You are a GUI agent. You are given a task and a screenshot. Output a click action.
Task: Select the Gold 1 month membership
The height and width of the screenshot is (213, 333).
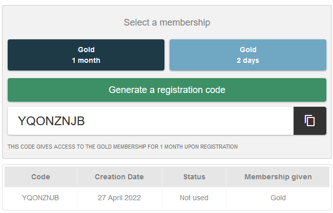click(x=86, y=55)
